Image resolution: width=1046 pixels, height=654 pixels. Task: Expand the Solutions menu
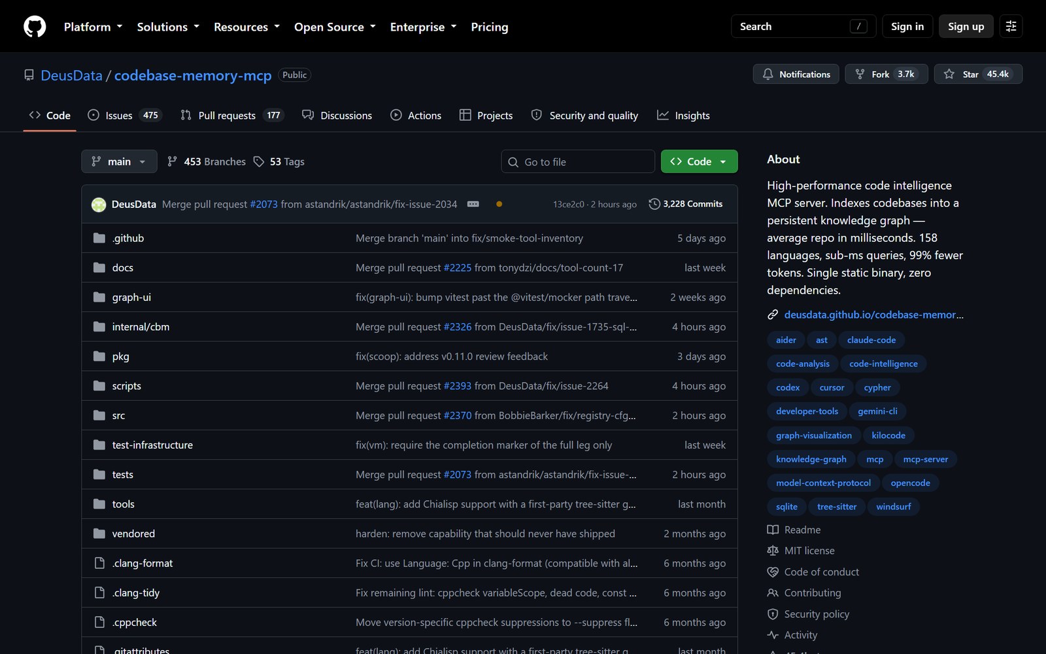[168, 27]
